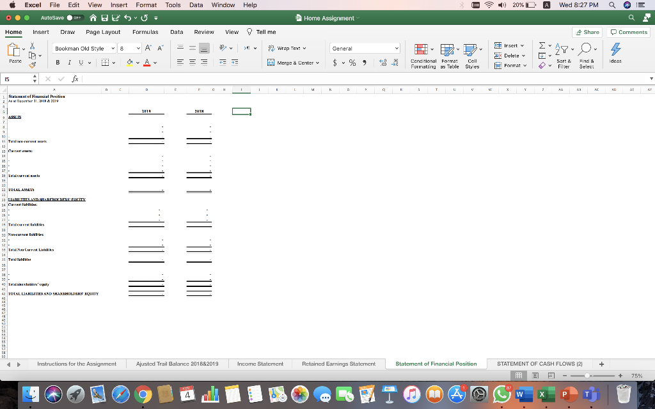Click the formula bar input area
This screenshot has width=655, height=409.
[x=365, y=79]
